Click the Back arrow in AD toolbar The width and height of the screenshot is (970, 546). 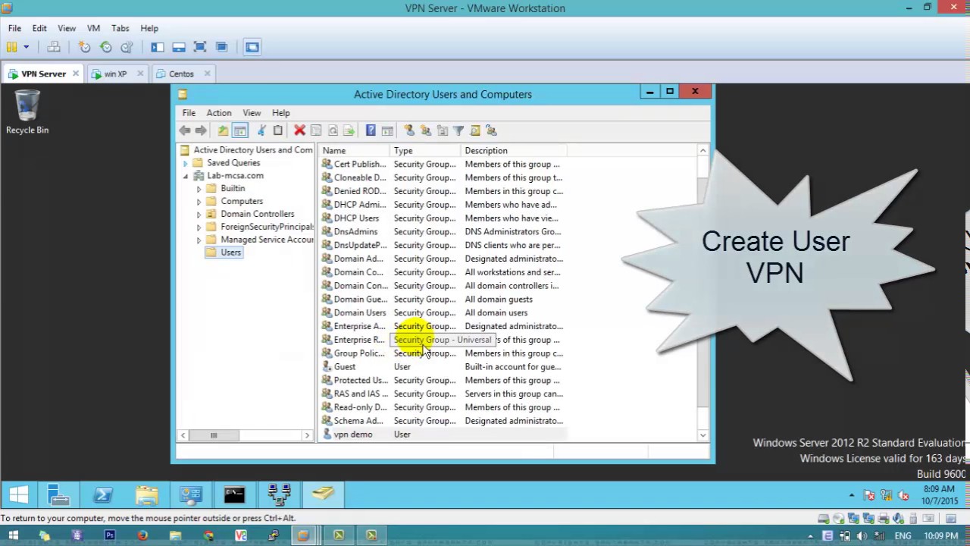[x=185, y=130]
